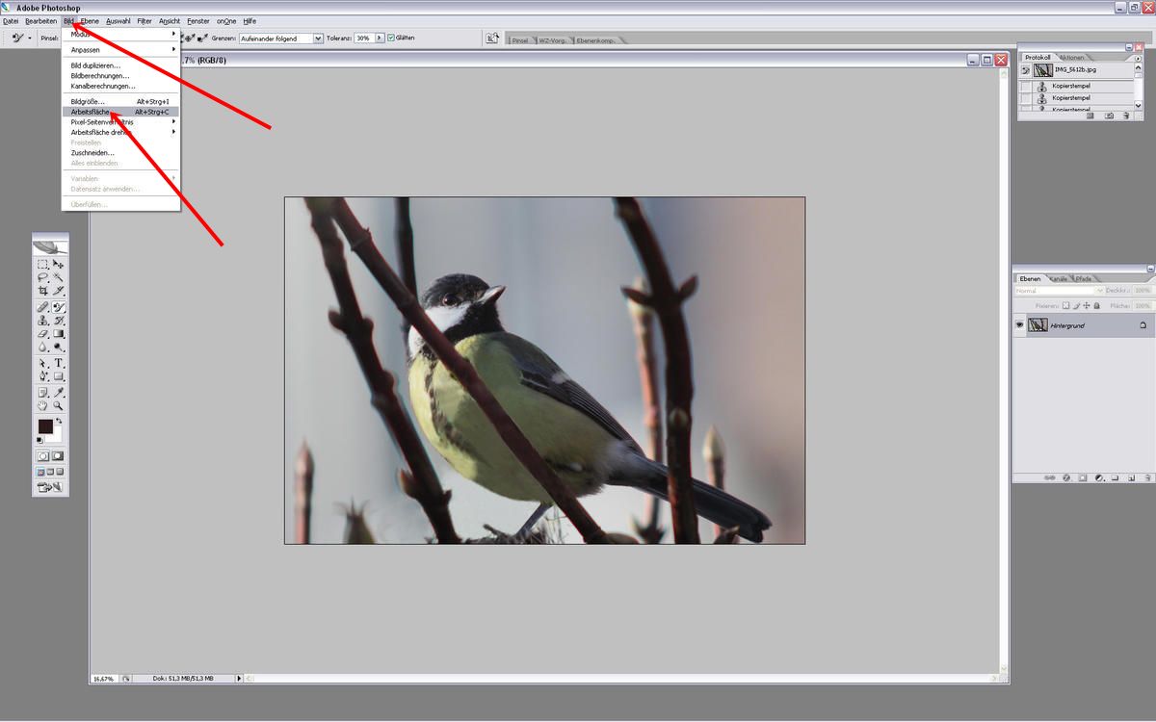Toggle the Glätten checkbox

tap(391, 39)
